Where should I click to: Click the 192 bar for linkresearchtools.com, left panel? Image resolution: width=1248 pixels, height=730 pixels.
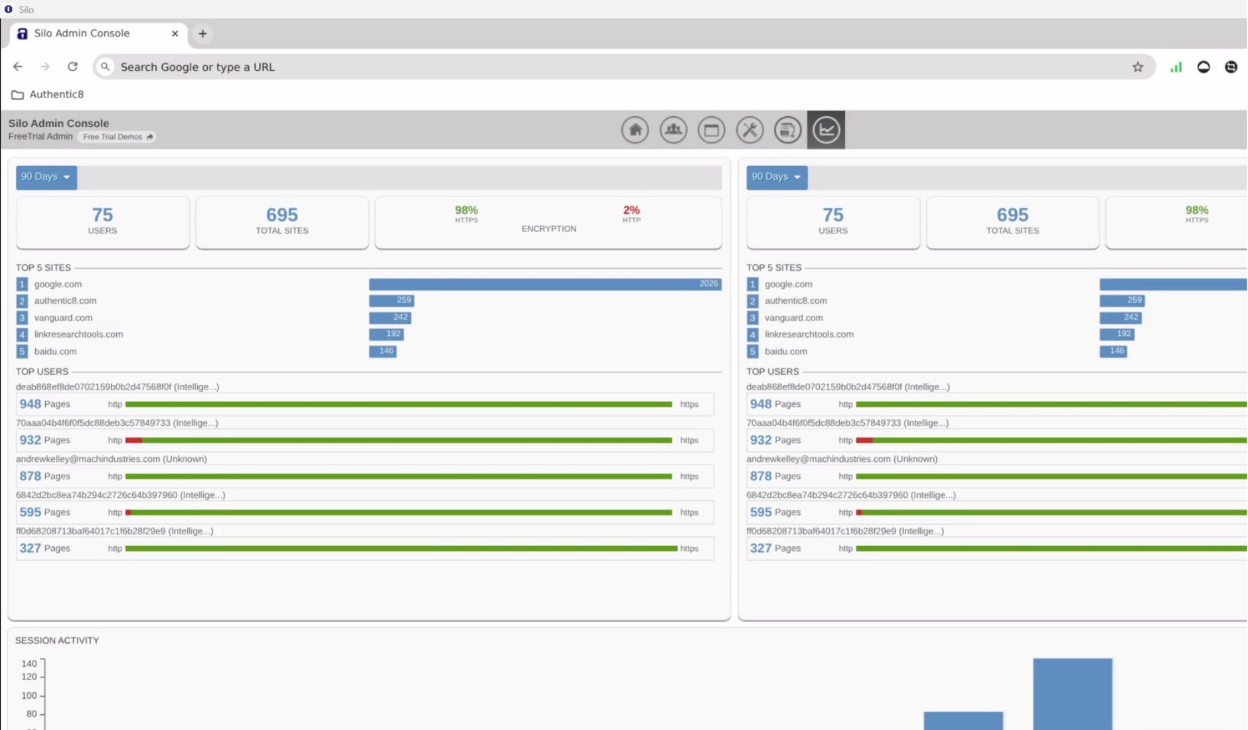coord(386,334)
